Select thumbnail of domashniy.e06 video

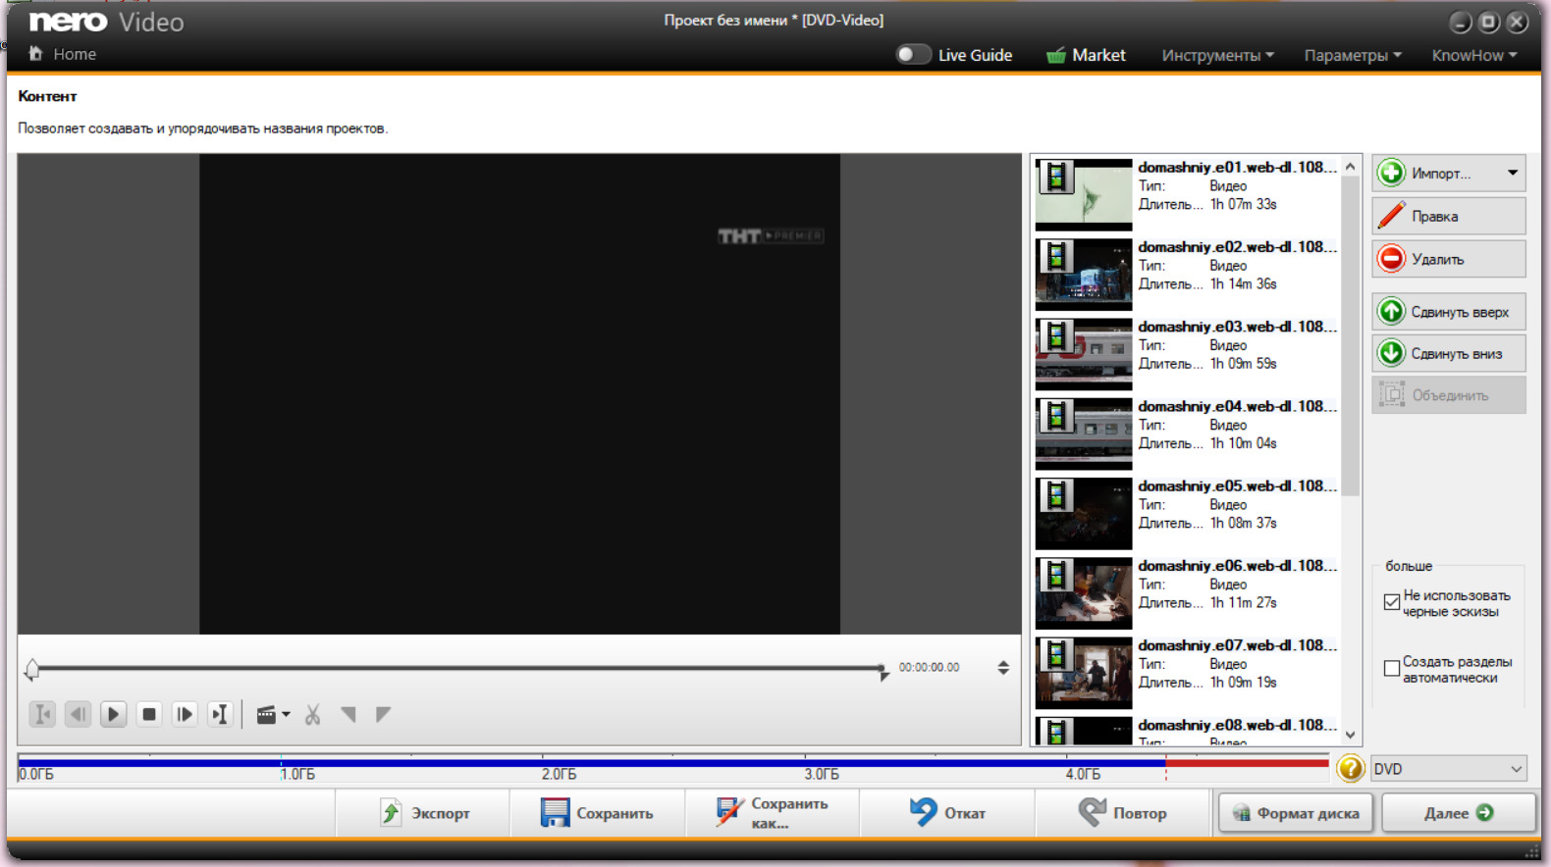(x=1084, y=593)
